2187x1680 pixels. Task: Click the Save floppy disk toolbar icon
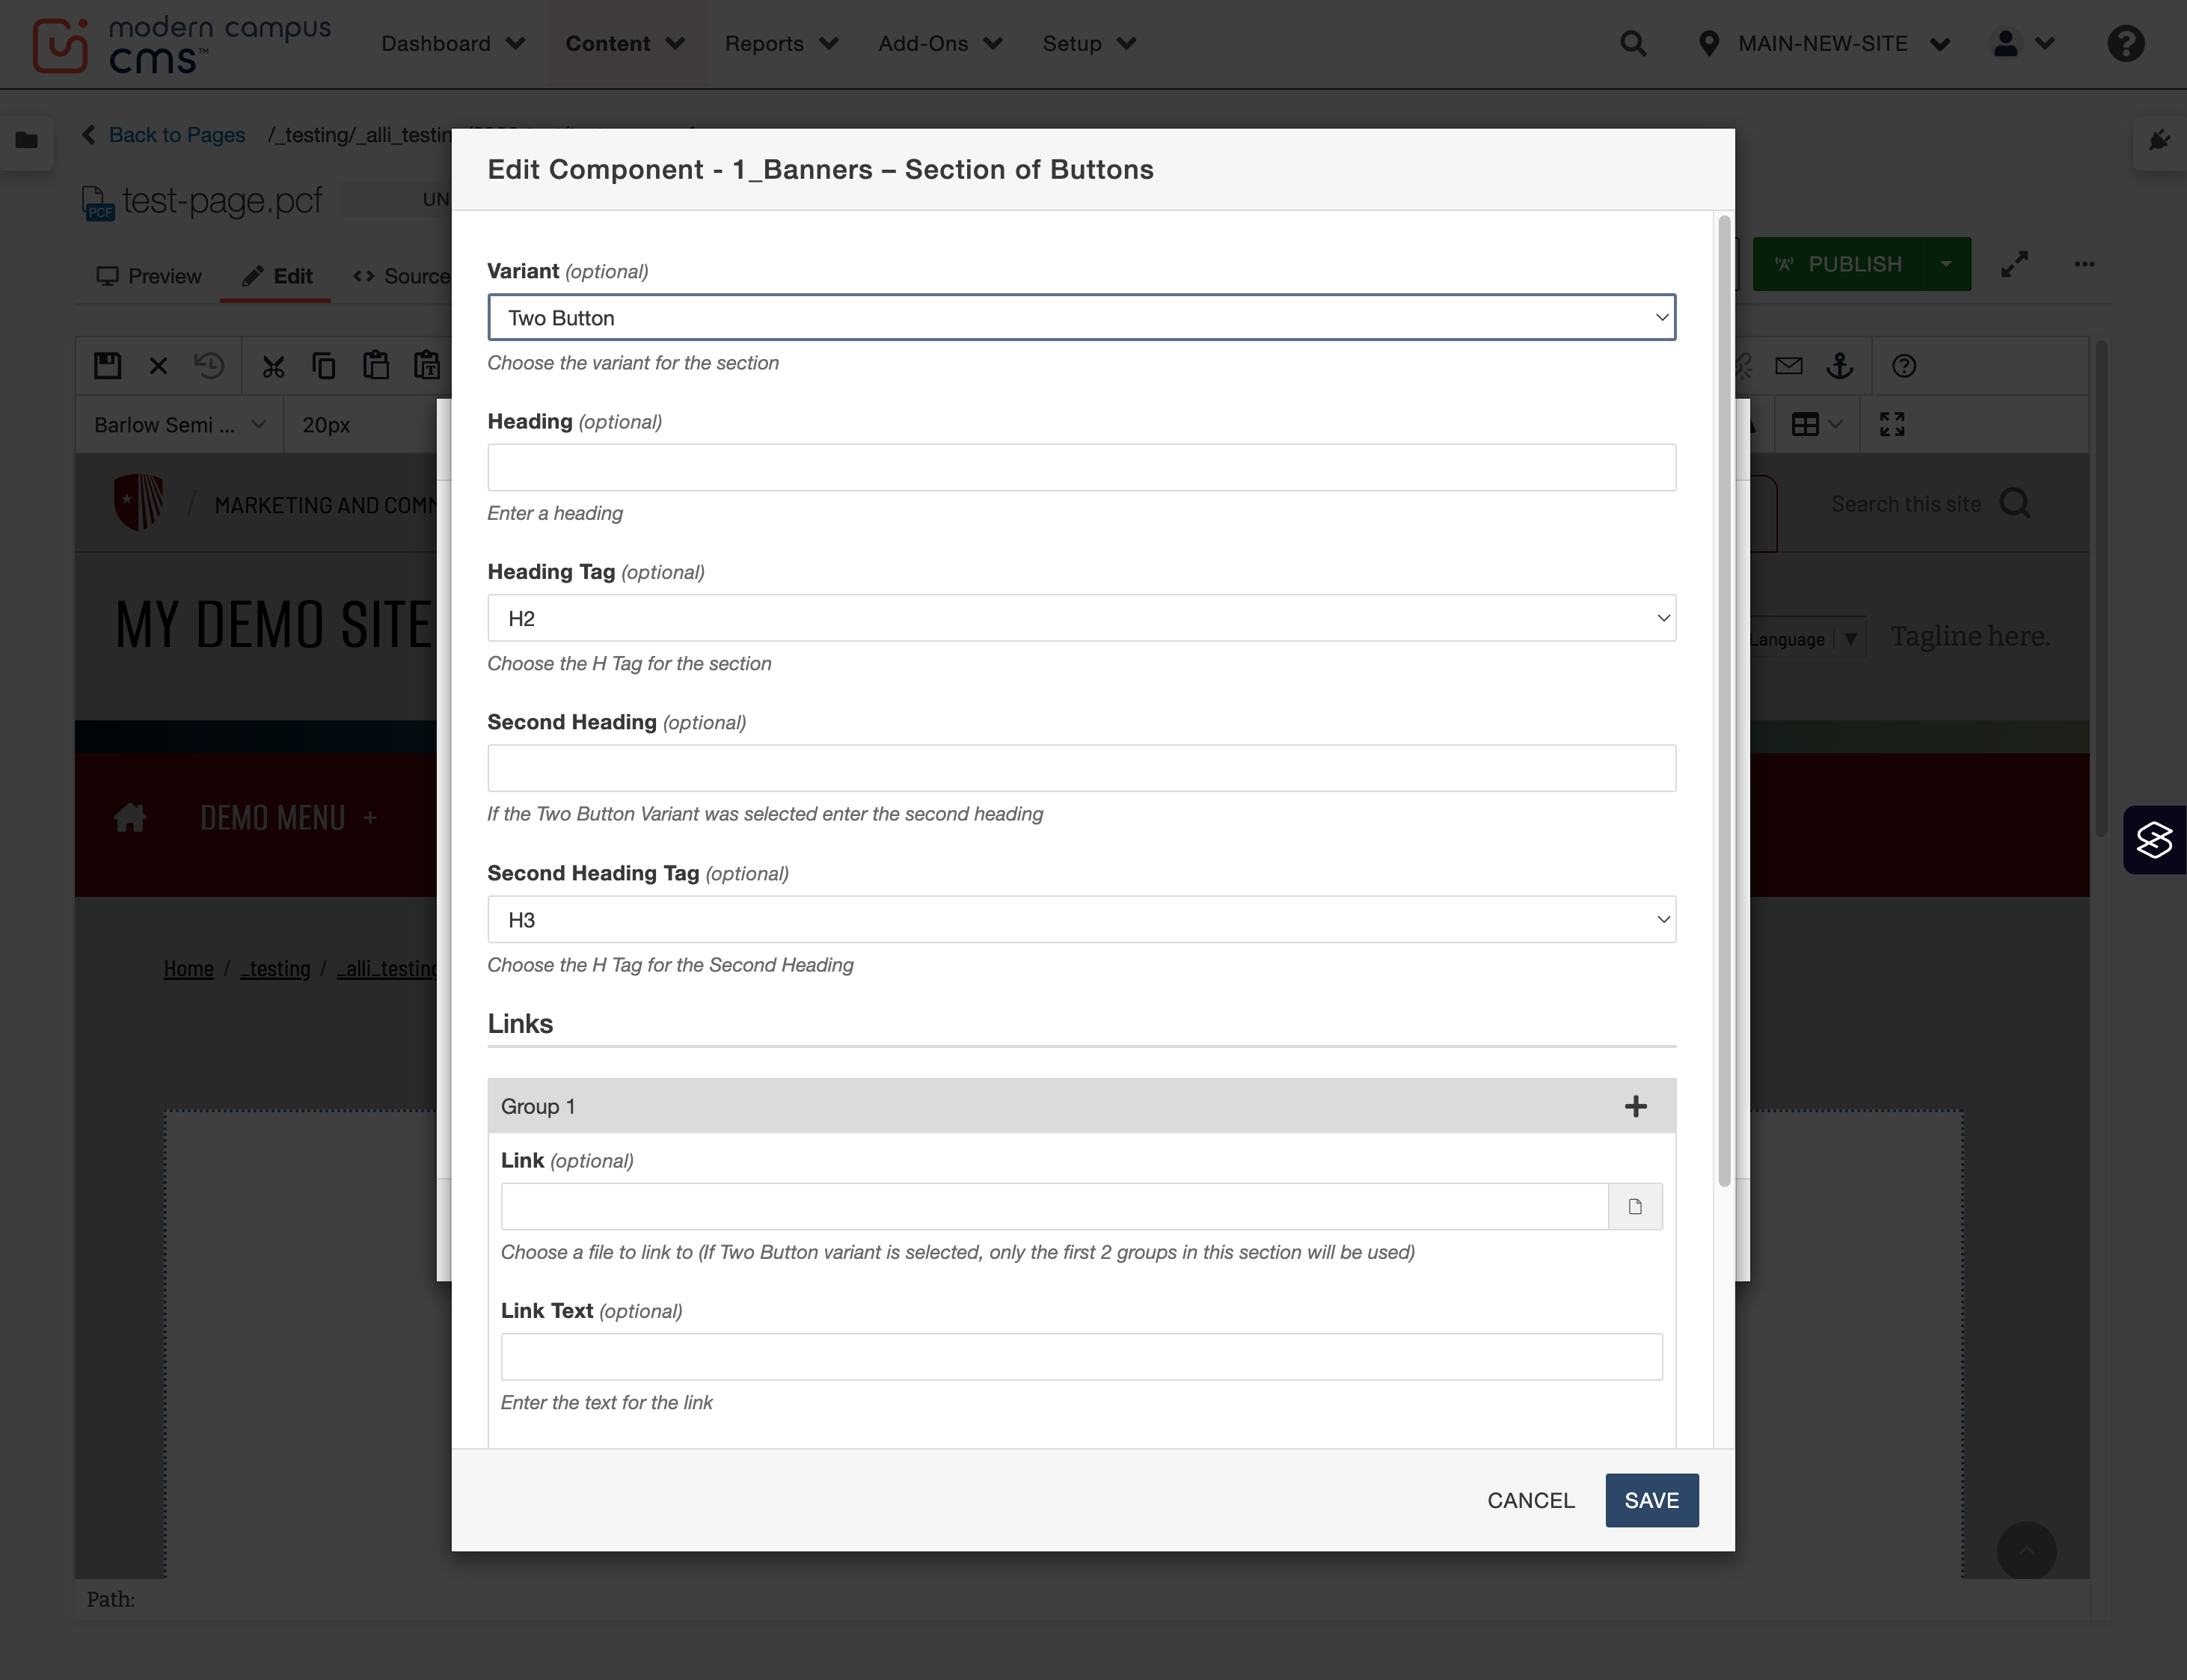(107, 366)
